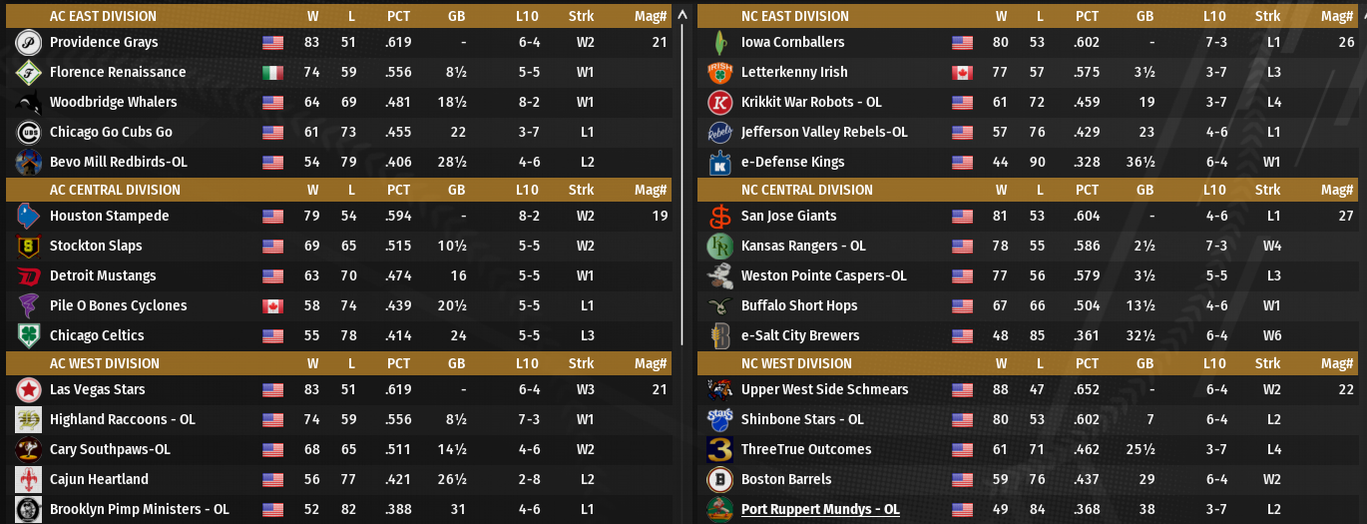The width and height of the screenshot is (1367, 524).
Task: Click the Providence Grays team logo
Action: point(28,43)
